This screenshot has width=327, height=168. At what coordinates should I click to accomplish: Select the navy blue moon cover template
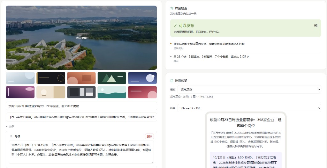pos(142,78)
